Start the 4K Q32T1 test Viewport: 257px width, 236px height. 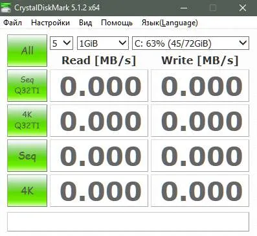pyautogui.click(x=27, y=121)
